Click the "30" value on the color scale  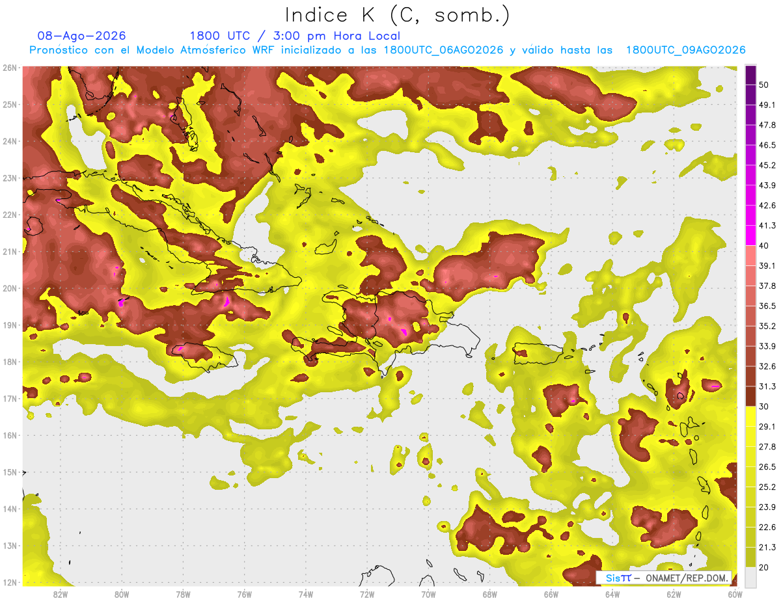point(765,406)
